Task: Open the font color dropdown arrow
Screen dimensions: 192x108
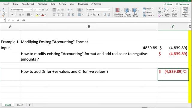Action: click(46, 15)
